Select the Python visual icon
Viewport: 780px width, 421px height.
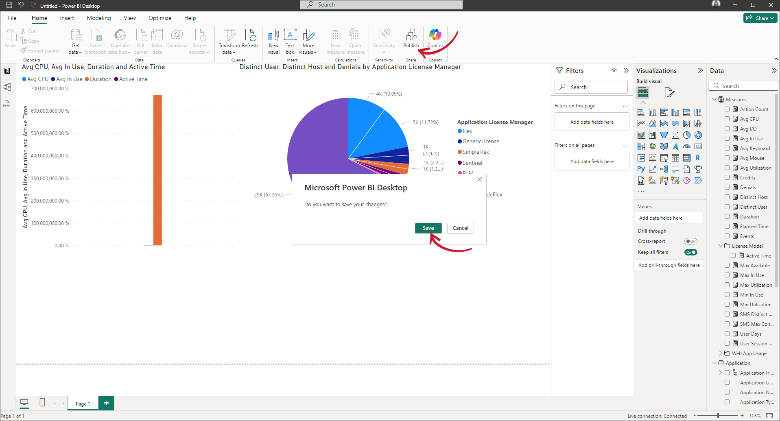click(x=641, y=169)
